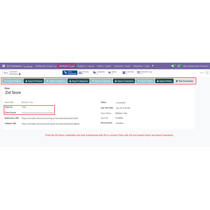Click Import Categories button
This screenshot has width=210, height=210.
pos(56,81)
